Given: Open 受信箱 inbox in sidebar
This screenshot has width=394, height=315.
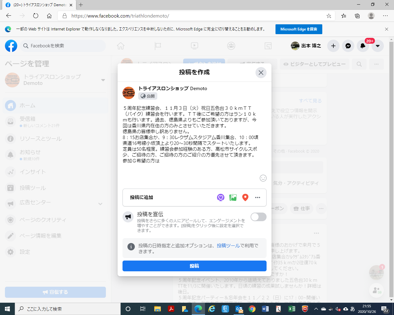Looking at the screenshot, I should pos(55,122).
